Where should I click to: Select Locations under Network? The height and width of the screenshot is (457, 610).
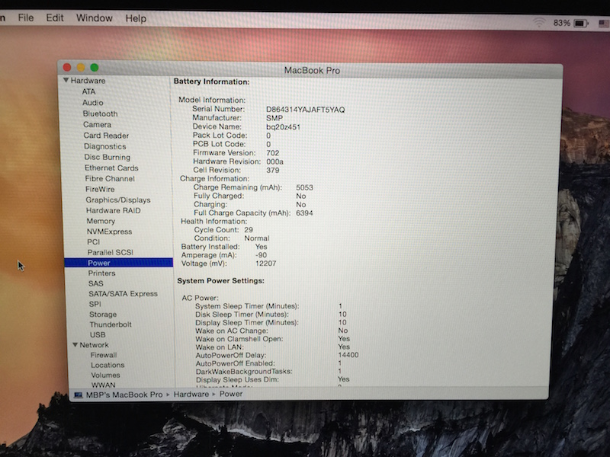108,365
